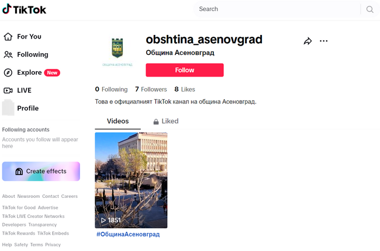The width and height of the screenshot is (380, 251).
Task: Switch to the Liked tab
Action: [166, 121]
